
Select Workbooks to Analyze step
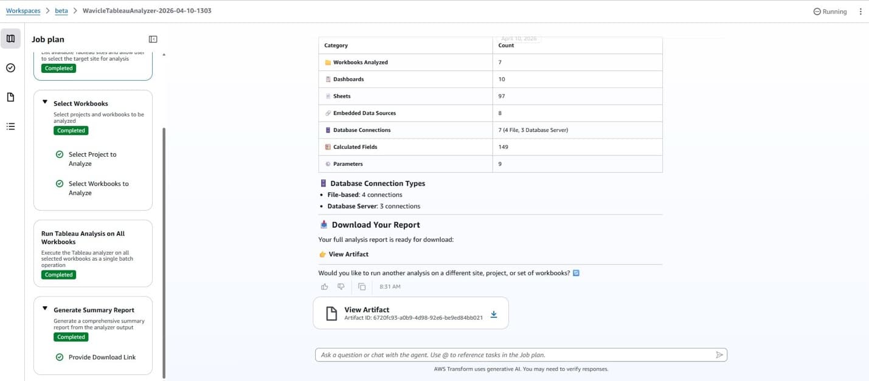[x=99, y=188]
